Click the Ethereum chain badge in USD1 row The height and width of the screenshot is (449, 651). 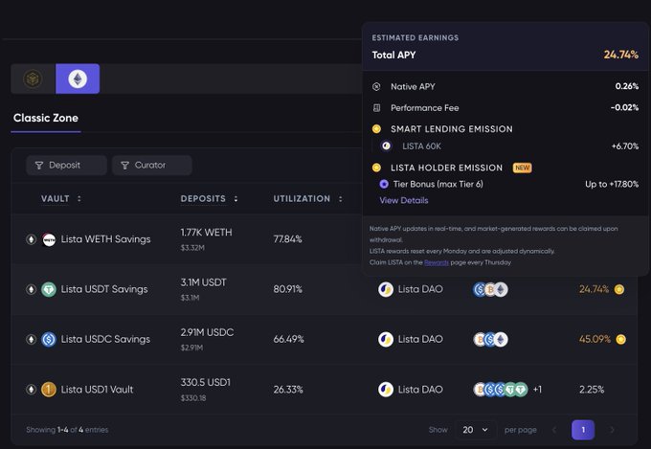(32, 390)
